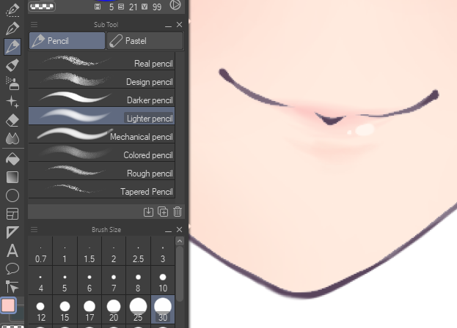
Task: Choose the Darker pencil brush
Action: tap(101, 97)
